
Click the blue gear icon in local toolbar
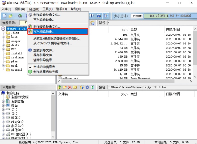coord(87,87)
